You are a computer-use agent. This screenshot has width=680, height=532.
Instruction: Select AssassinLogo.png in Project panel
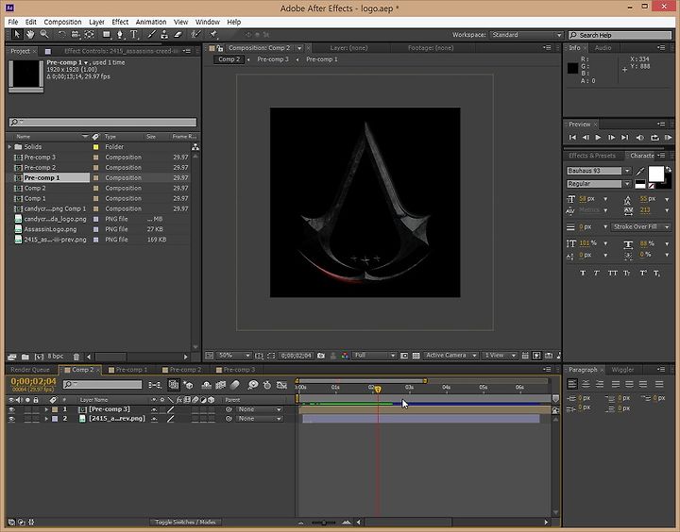click(50, 229)
